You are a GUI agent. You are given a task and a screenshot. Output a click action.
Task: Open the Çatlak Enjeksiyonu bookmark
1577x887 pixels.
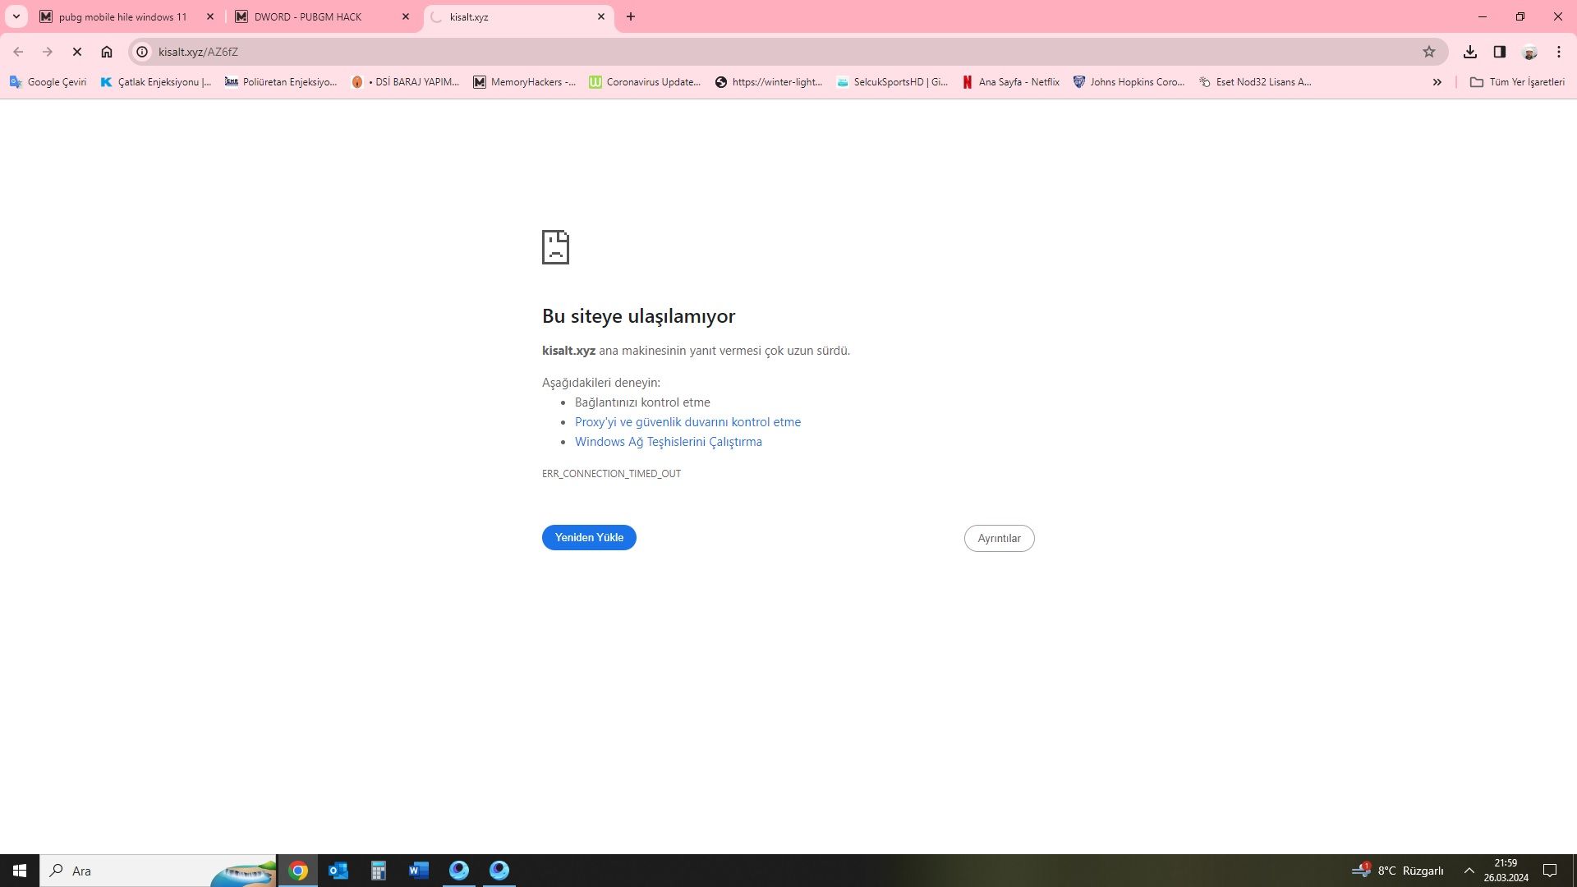[155, 82]
